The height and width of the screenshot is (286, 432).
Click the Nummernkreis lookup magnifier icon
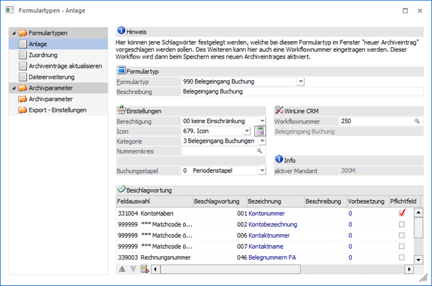tap(259, 151)
